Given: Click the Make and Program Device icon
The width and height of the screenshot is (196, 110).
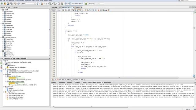Looking at the screenshot, I should click(50, 4).
